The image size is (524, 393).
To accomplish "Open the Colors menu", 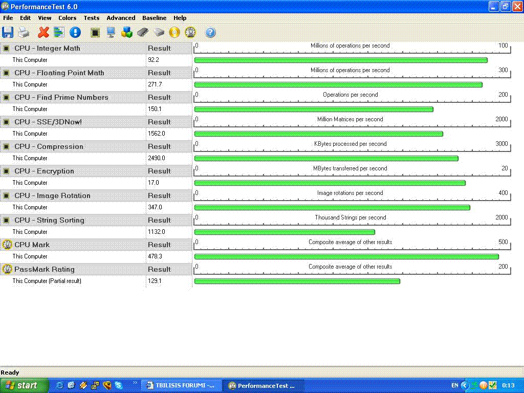I will point(67,18).
